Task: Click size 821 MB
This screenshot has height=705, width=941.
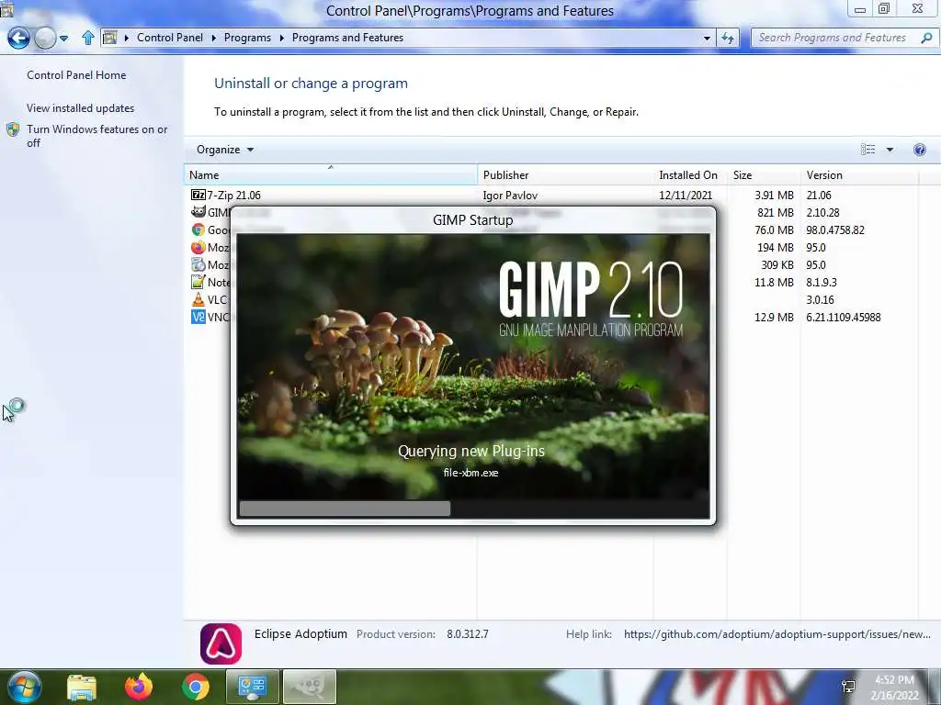Action: click(x=776, y=212)
